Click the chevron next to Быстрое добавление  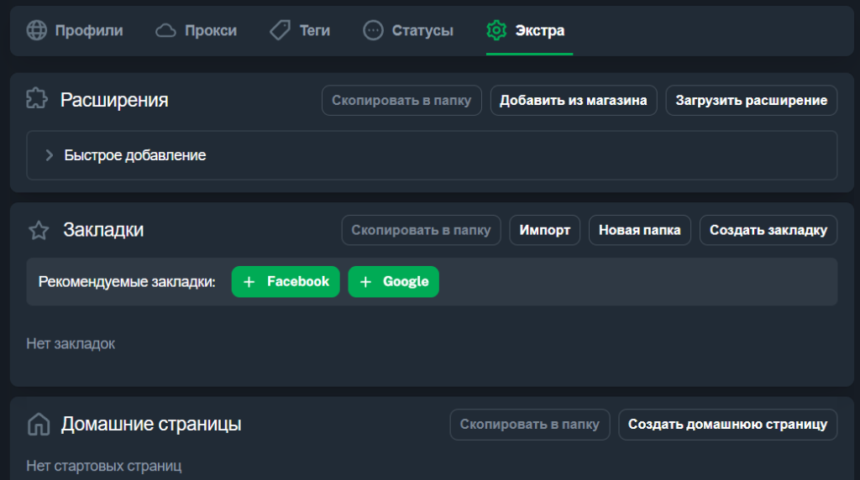(49, 155)
